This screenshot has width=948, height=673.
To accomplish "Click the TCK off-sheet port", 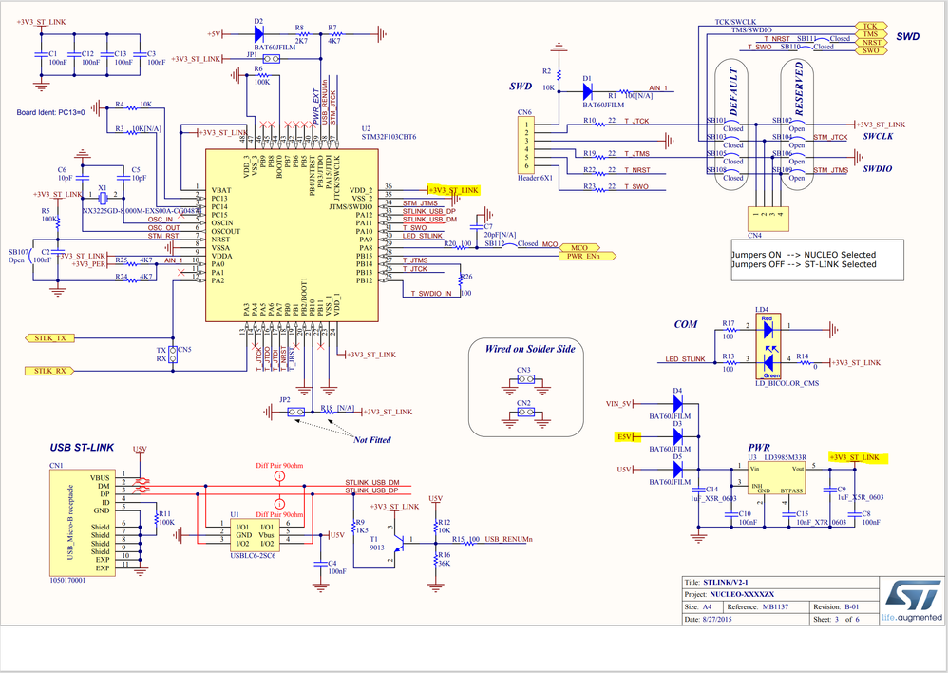I will click(x=871, y=26).
